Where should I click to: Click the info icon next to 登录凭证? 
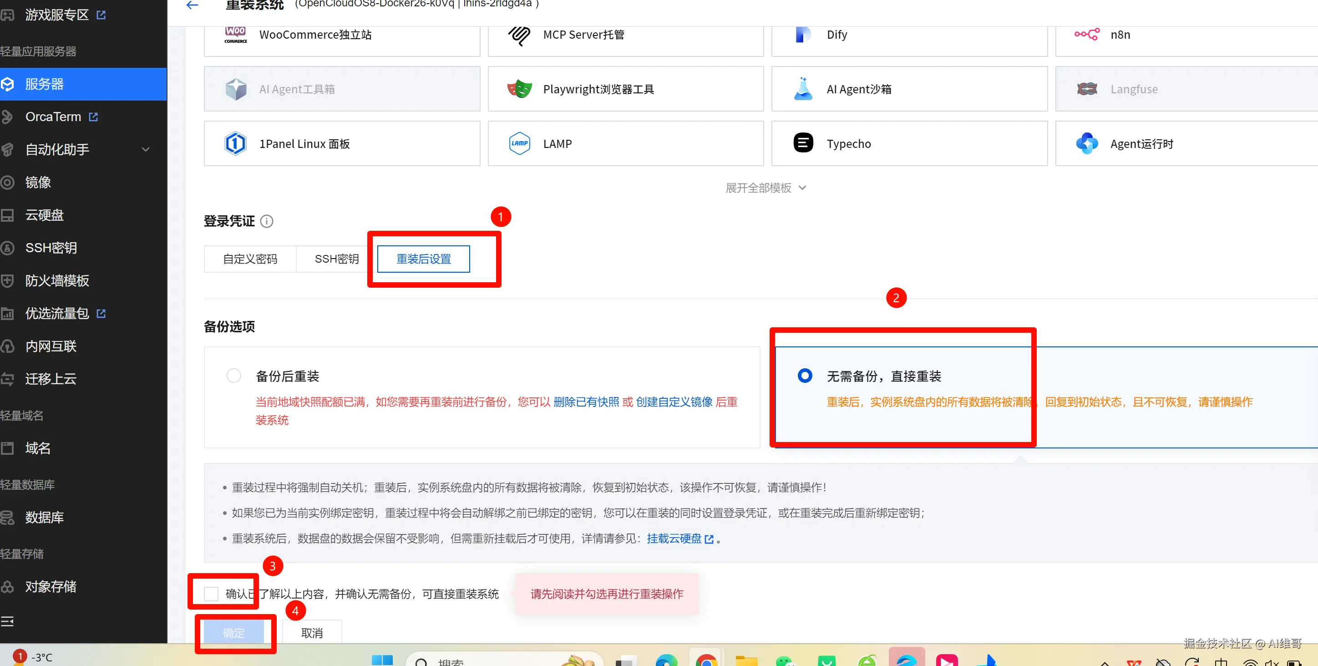point(267,221)
